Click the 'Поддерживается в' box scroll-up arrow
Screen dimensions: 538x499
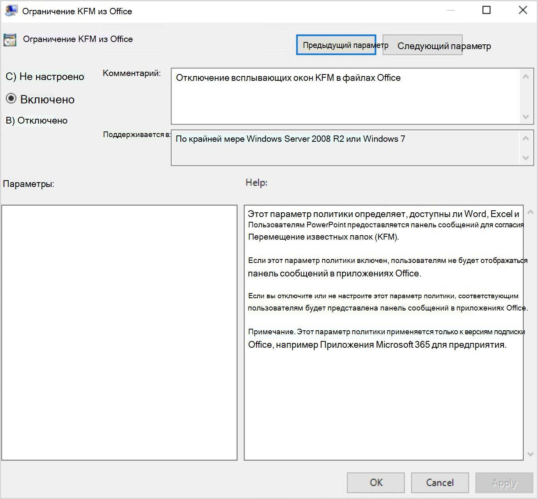coord(526,138)
